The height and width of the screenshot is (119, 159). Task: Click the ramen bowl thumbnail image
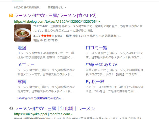coord(23,33)
